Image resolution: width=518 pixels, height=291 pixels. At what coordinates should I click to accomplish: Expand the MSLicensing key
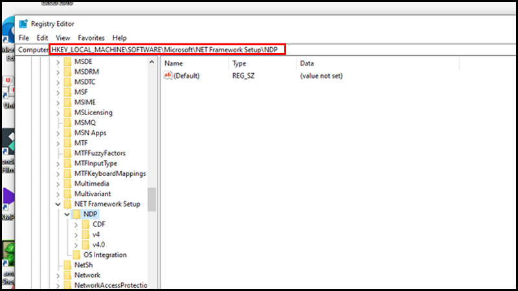(x=58, y=113)
